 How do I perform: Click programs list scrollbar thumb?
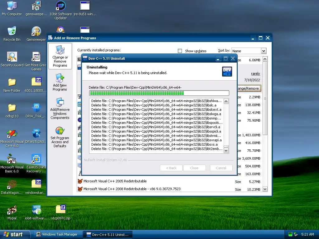[265, 98]
